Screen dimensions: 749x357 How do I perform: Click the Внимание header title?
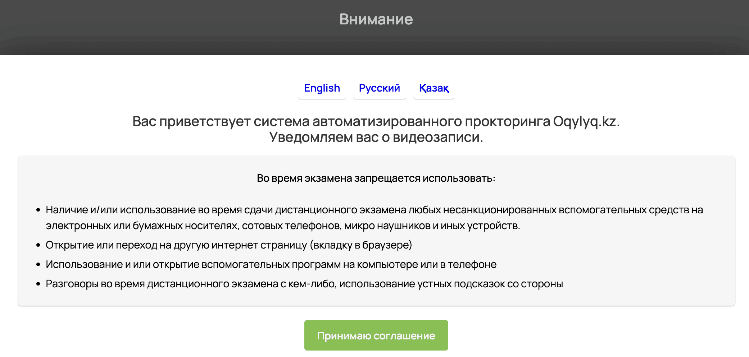pyautogui.click(x=376, y=19)
